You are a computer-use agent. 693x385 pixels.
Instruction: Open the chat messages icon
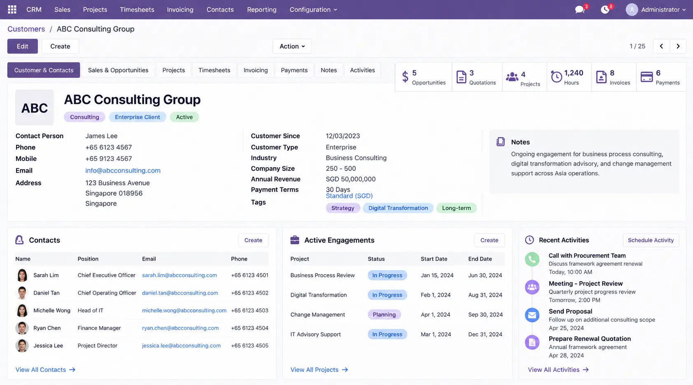pyautogui.click(x=580, y=9)
